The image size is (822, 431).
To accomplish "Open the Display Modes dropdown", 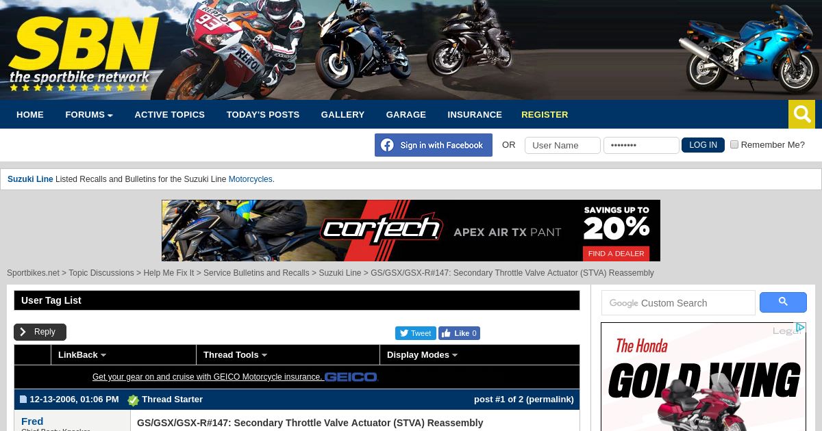I will tap(422, 354).
